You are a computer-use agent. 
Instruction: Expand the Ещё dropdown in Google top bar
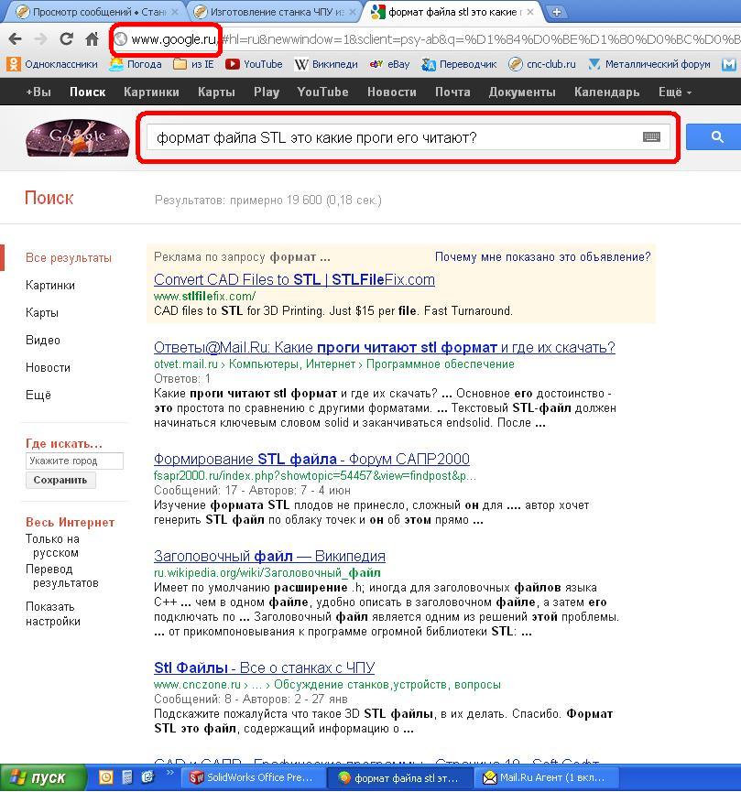(675, 92)
